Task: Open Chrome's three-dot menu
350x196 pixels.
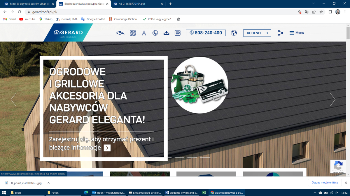Action: point(345,12)
